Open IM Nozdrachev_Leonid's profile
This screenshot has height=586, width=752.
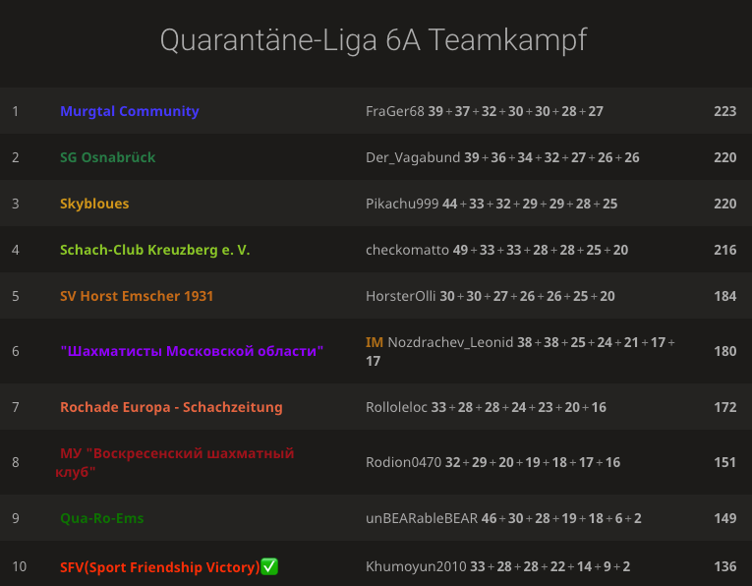439,342
